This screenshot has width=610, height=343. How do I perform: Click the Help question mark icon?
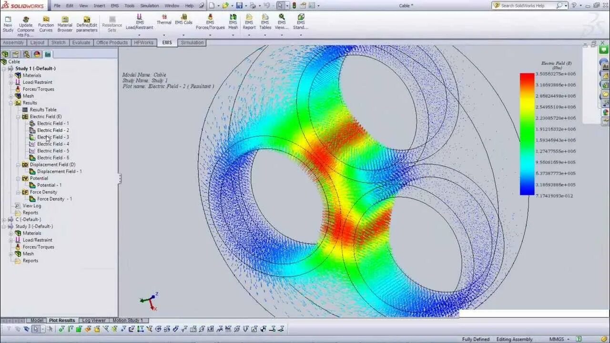pos(574,5)
